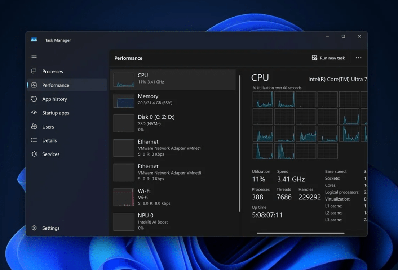Select VMnet1 Ethernet graph thumbnail
This screenshot has height=270, width=398.
[x=124, y=148]
